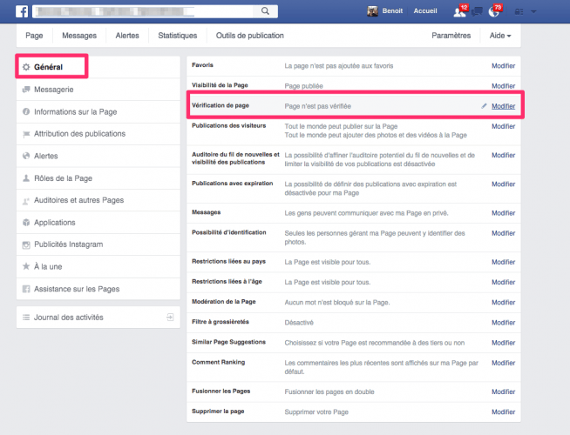Select Publicités Instagram section

point(98,244)
